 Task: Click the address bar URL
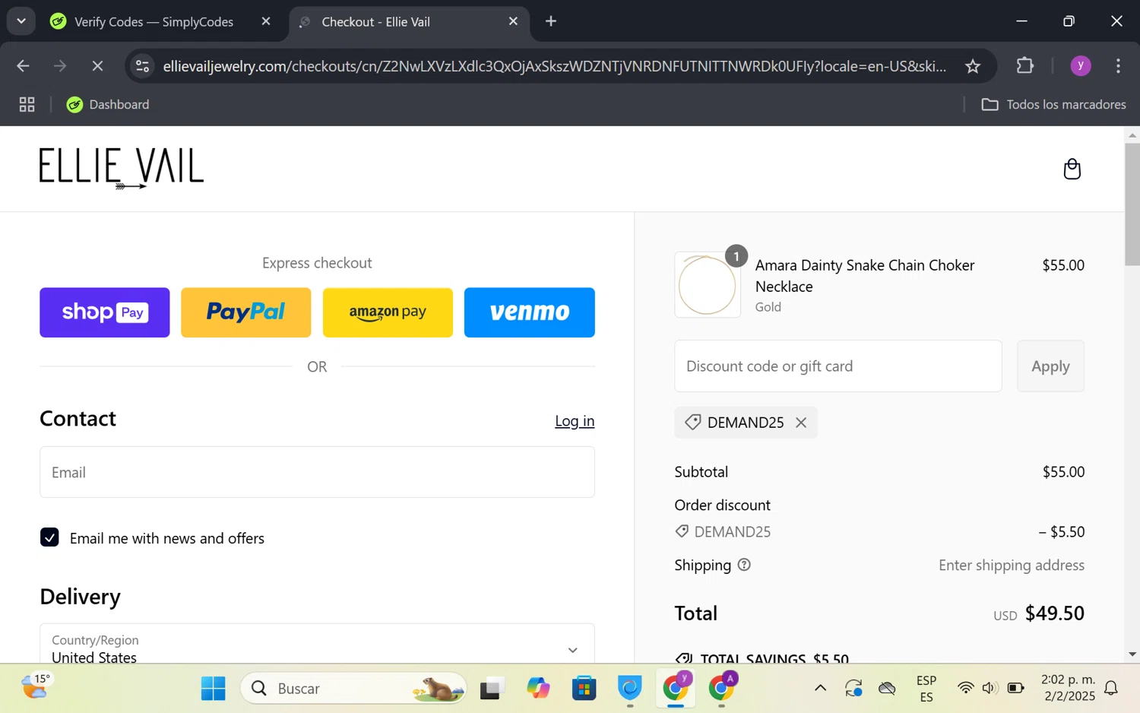pos(555,66)
